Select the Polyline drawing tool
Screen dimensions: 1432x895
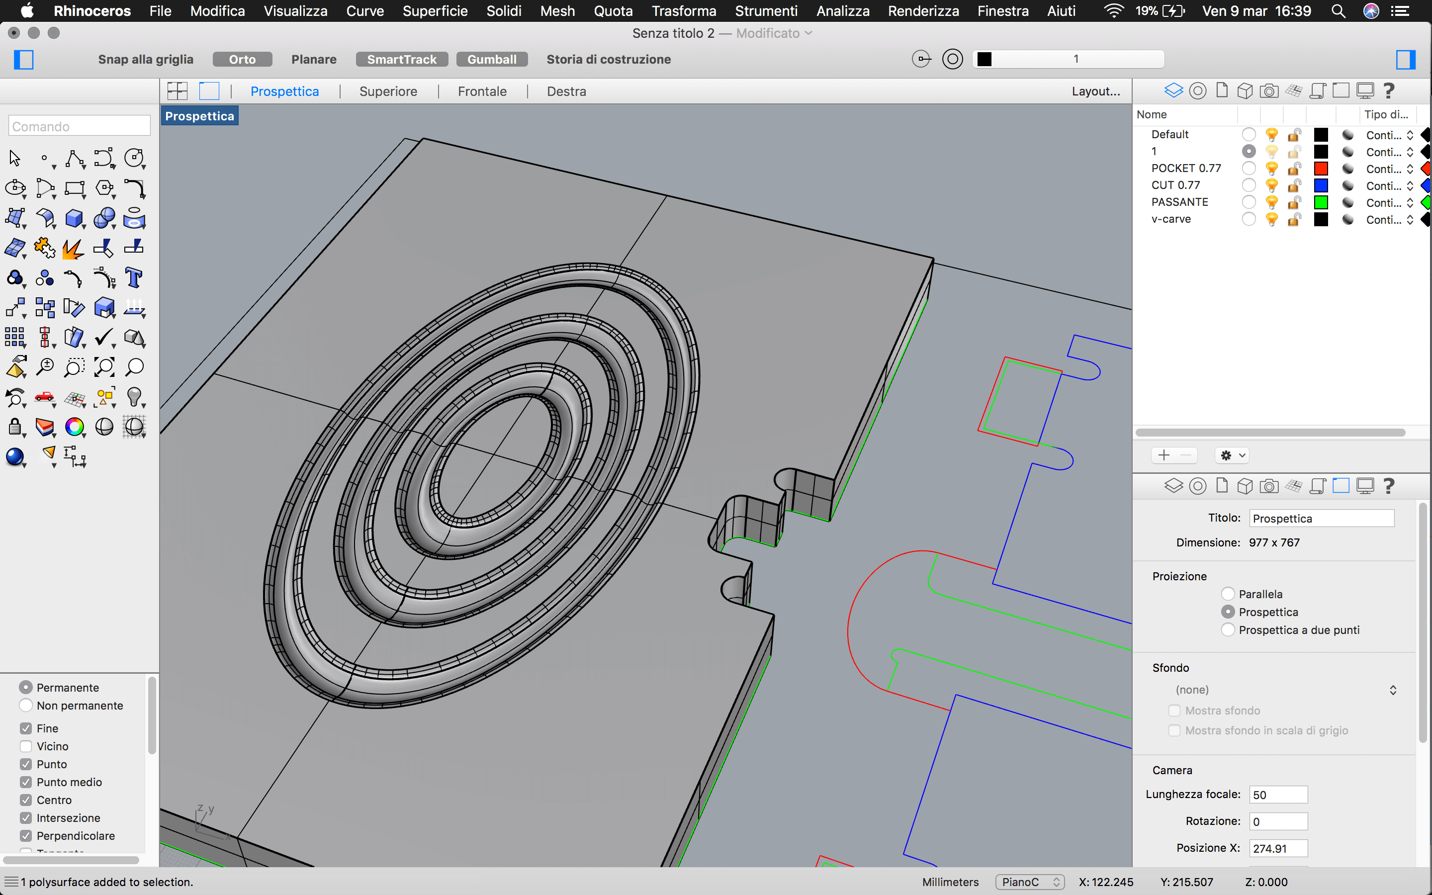coord(75,159)
